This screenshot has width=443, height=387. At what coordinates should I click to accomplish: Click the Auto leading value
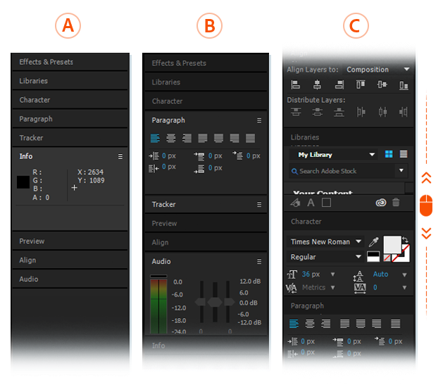[380, 274]
